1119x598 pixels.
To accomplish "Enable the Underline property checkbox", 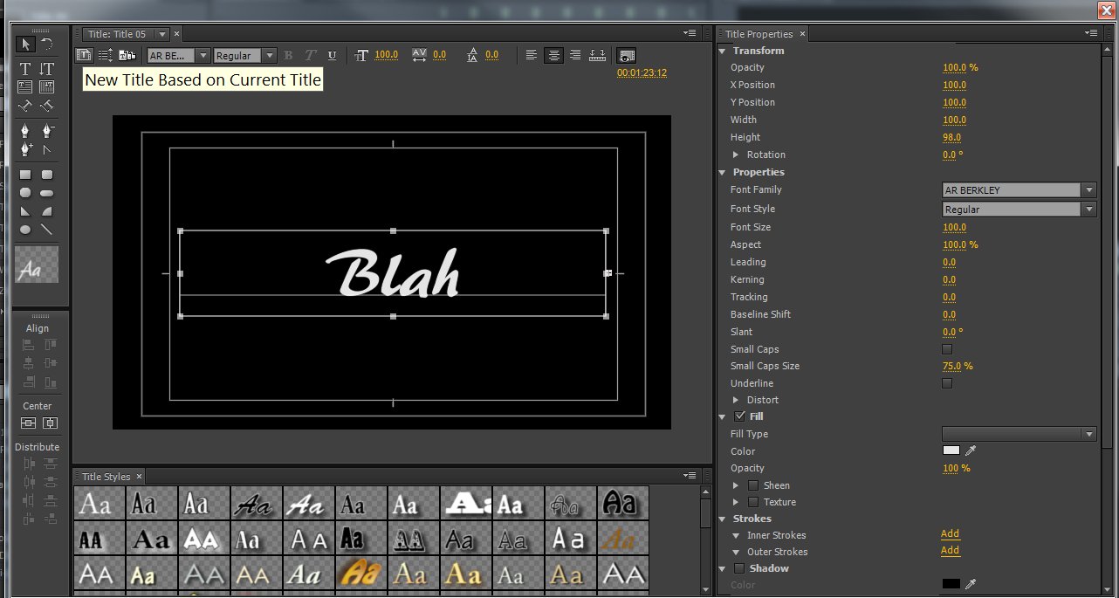I will 947,383.
